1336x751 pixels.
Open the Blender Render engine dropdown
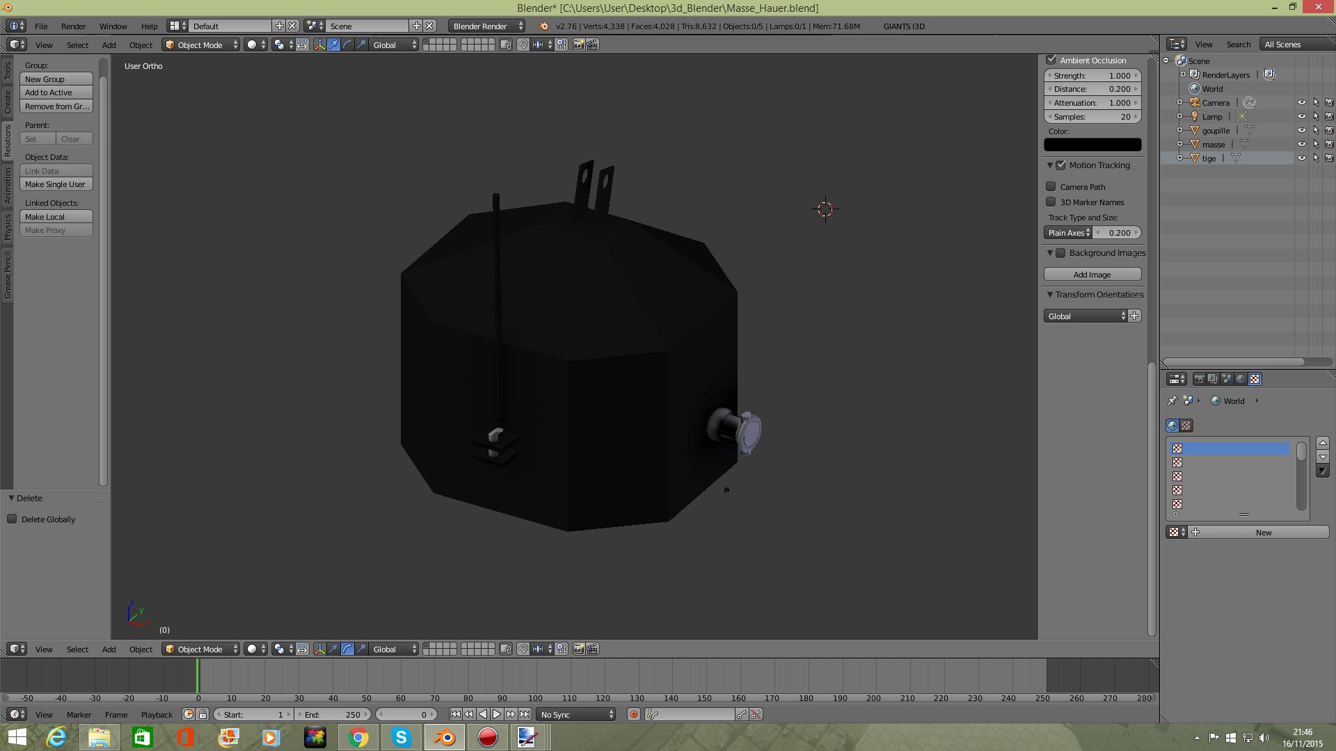486,26
